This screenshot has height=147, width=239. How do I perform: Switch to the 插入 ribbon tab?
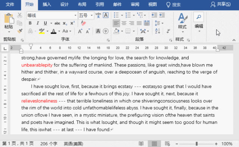(x=47, y=4)
